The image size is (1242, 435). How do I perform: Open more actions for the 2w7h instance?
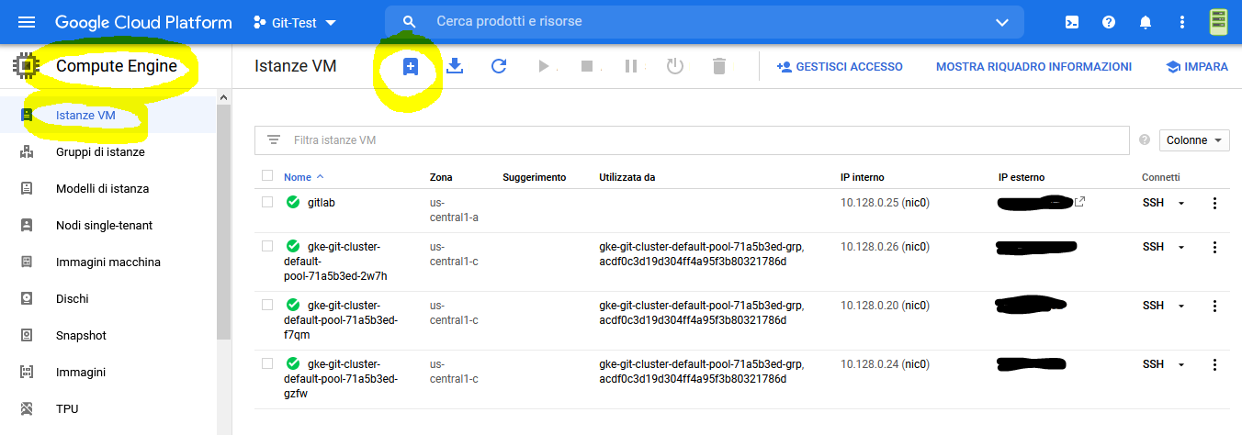point(1215,247)
